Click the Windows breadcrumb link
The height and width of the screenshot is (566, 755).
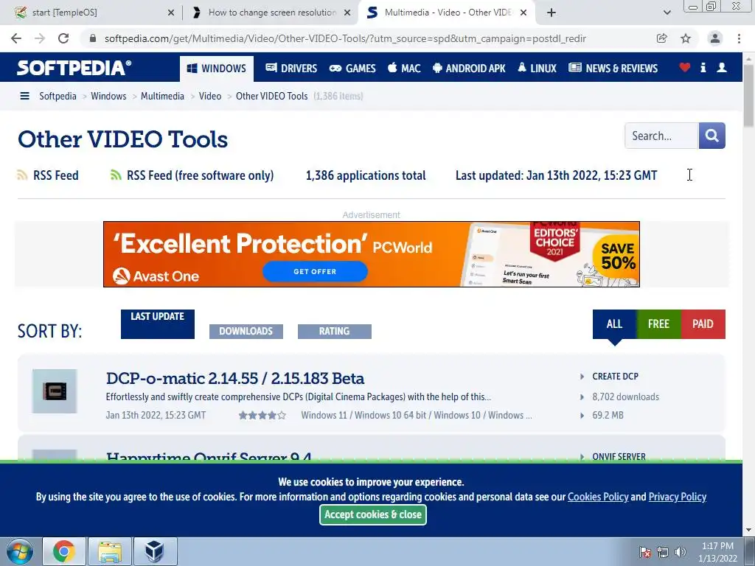(108, 96)
